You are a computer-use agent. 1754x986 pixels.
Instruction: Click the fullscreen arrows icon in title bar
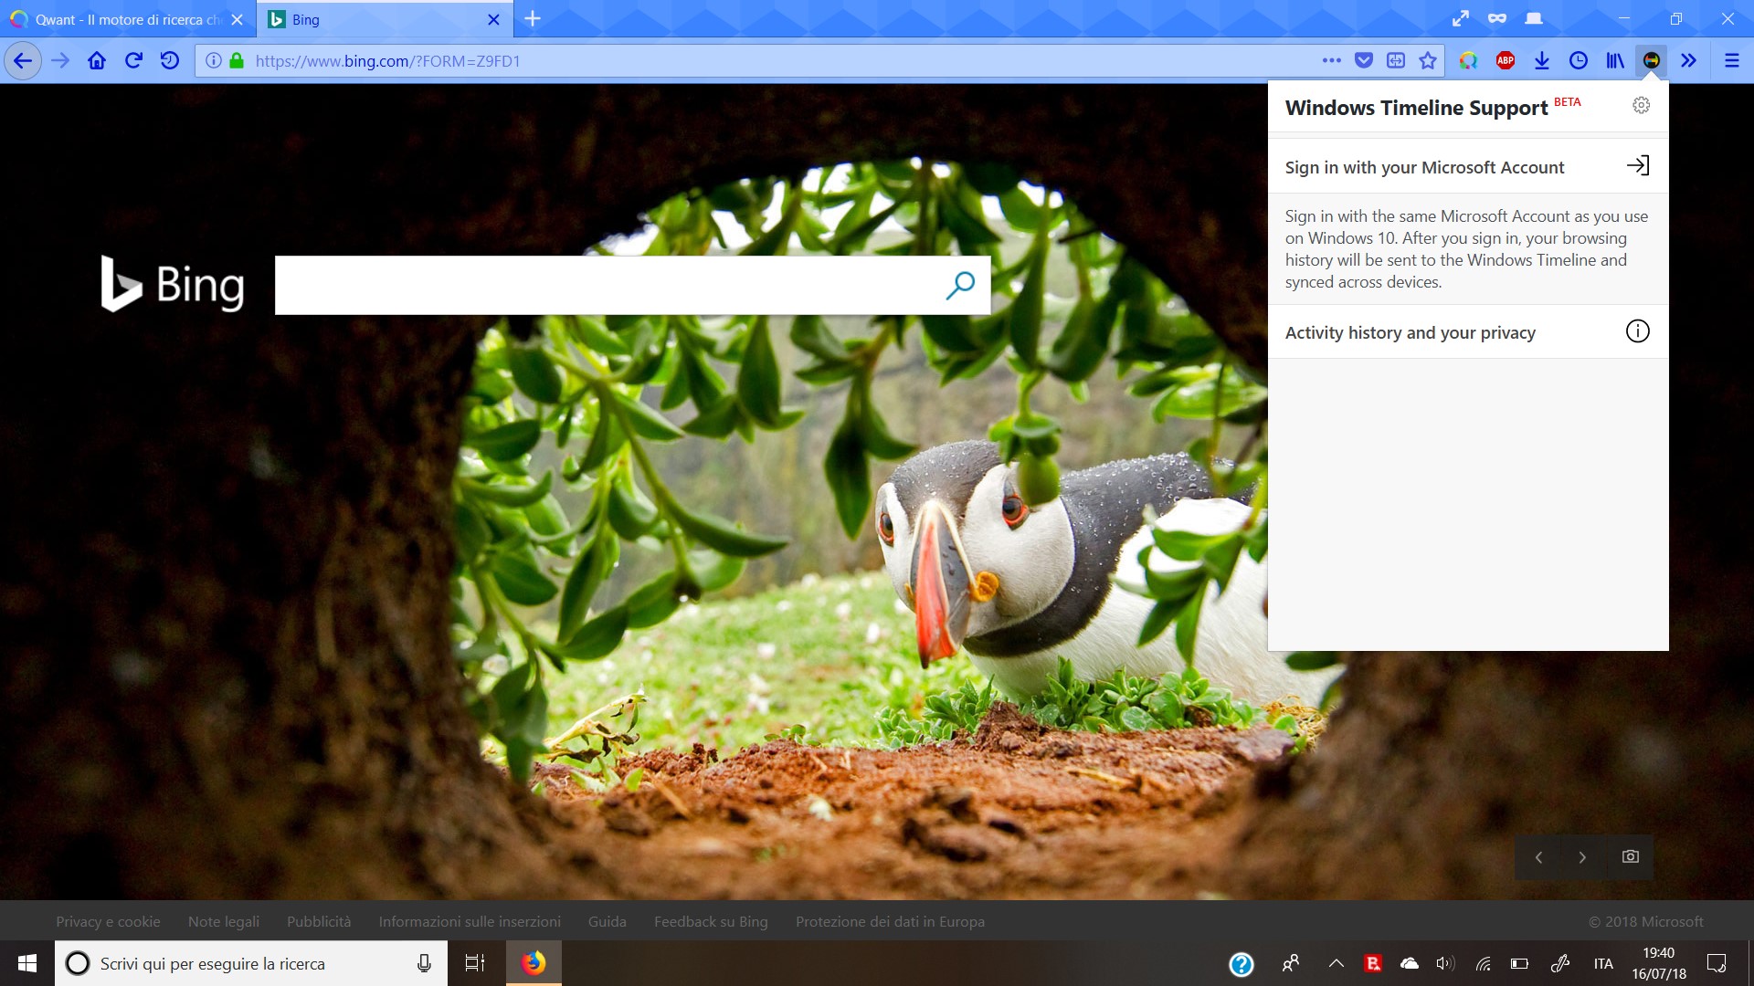[x=1461, y=18]
